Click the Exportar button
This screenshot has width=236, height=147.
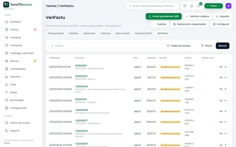click(222, 16)
